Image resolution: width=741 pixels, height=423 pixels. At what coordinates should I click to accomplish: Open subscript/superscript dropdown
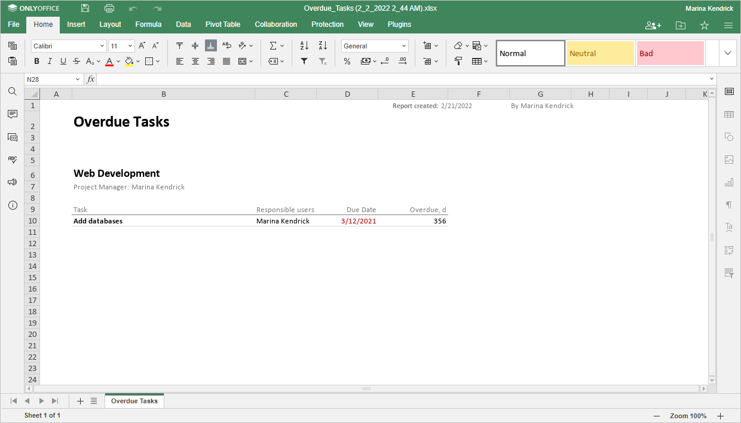pos(99,61)
